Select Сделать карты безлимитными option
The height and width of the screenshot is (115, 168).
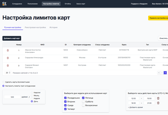point(3,82)
